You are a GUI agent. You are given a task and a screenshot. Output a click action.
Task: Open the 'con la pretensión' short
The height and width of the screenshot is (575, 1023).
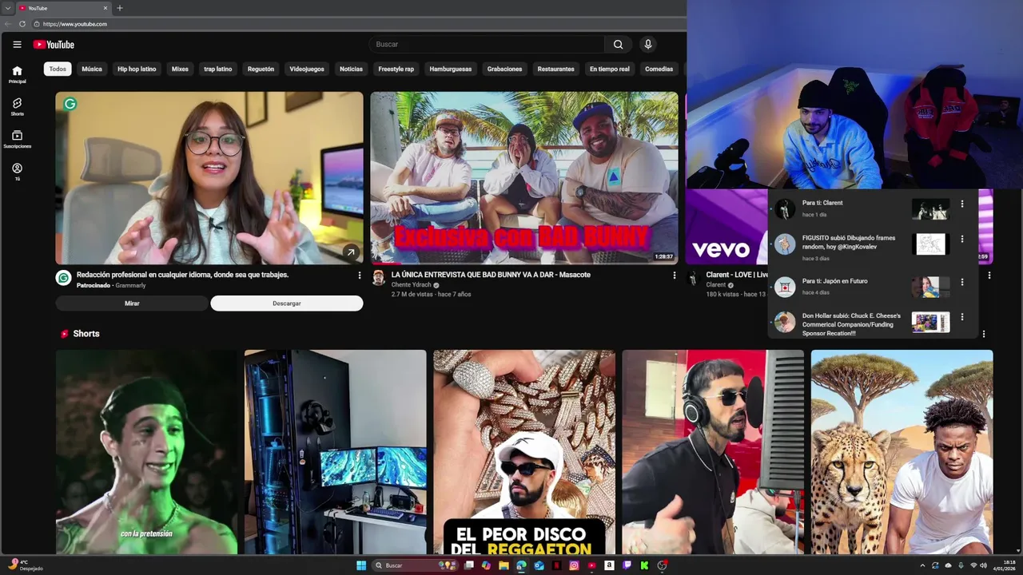(146, 452)
